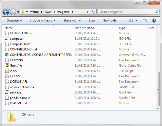162x126 pixels.
Task: Sort by the Type column header
Action: (122, 28)
